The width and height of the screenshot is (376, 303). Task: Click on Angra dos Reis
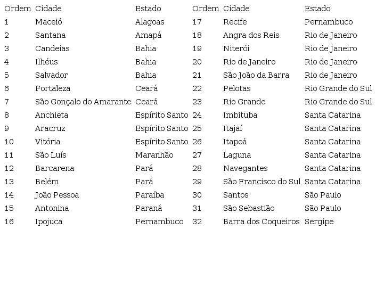[x=251, y=35]
